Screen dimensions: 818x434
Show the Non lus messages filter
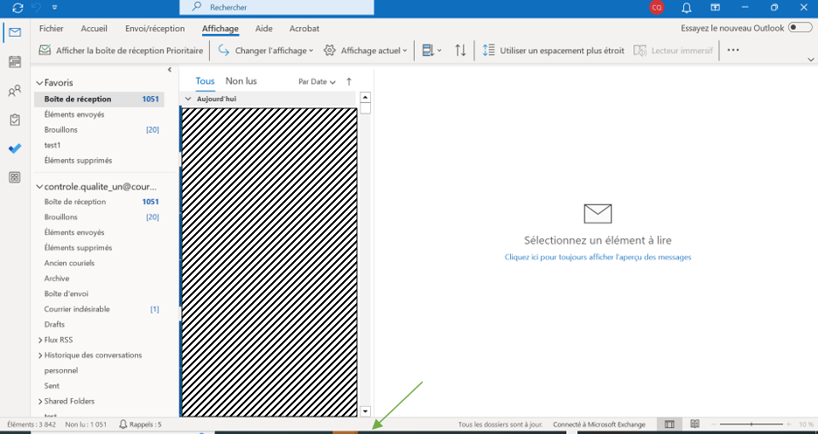[241, 81]
